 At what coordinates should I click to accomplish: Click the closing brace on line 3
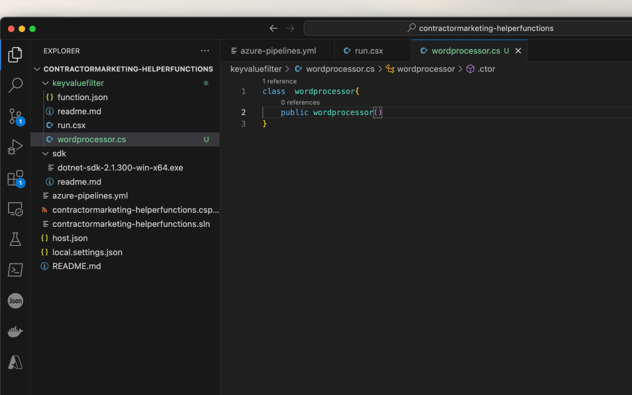point(265,124)
